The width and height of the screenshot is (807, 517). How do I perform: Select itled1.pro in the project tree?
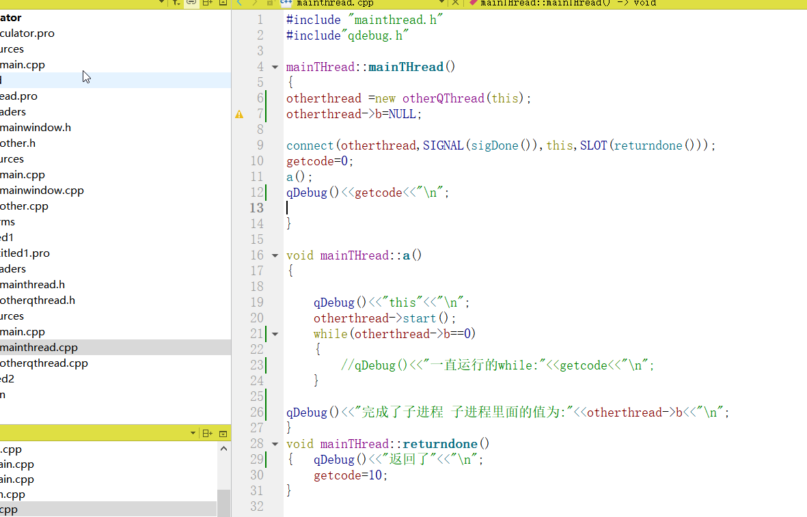click(25, 253)
